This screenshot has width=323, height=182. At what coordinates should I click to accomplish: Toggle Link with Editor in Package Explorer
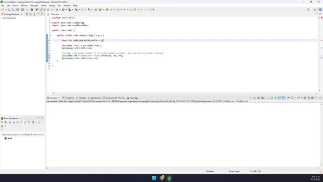[31, 14]
